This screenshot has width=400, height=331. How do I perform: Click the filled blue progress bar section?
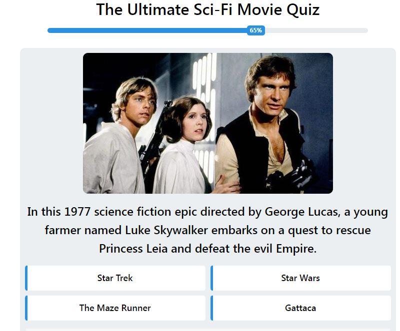point(147,30)
